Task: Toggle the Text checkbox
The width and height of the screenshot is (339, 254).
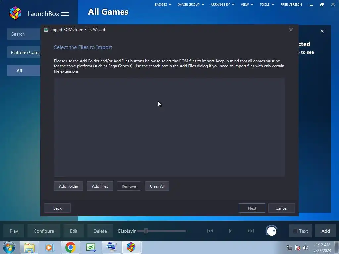Action: pos(295,231)
